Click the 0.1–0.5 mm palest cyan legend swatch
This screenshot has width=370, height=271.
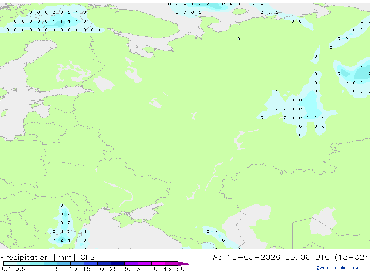pos(10,264)
